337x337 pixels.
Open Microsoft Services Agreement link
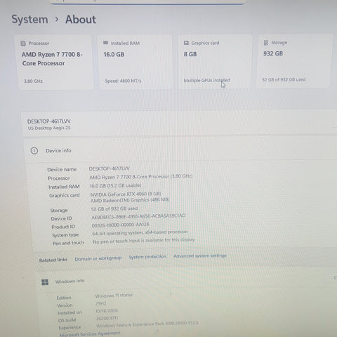pyautogui.click(x=90, y=333)
